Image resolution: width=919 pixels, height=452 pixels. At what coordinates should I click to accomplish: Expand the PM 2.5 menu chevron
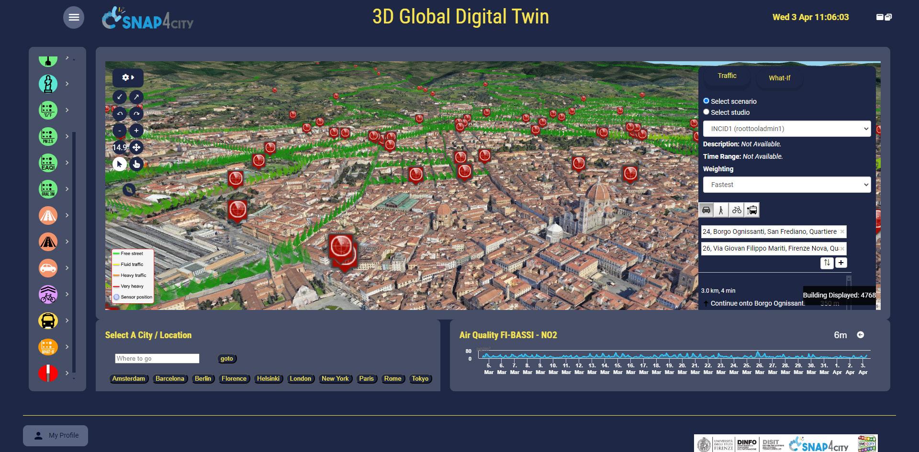67,136
